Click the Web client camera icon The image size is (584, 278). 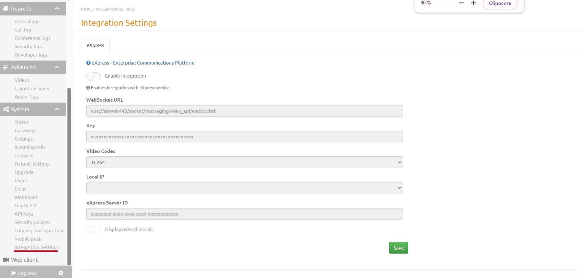(x=6, y=260)
